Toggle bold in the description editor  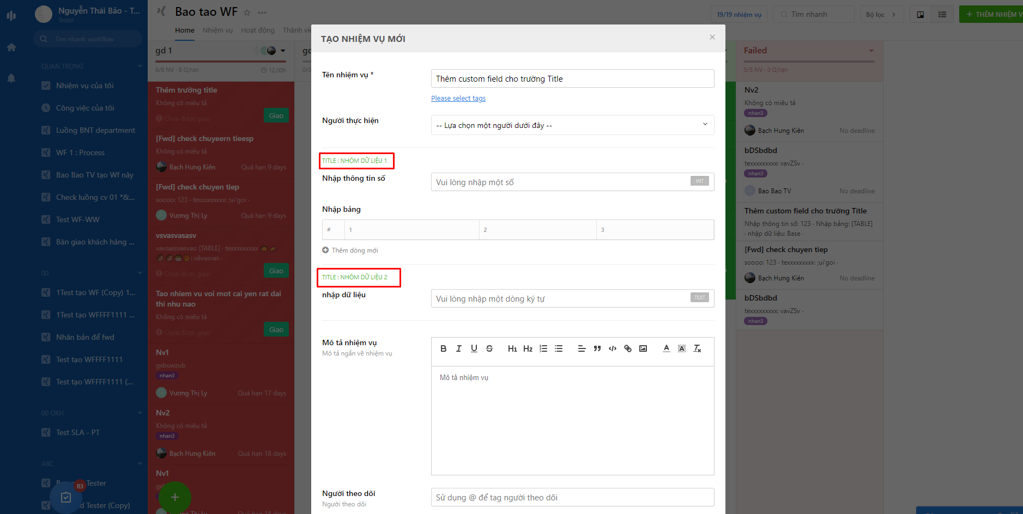[444, 348]
